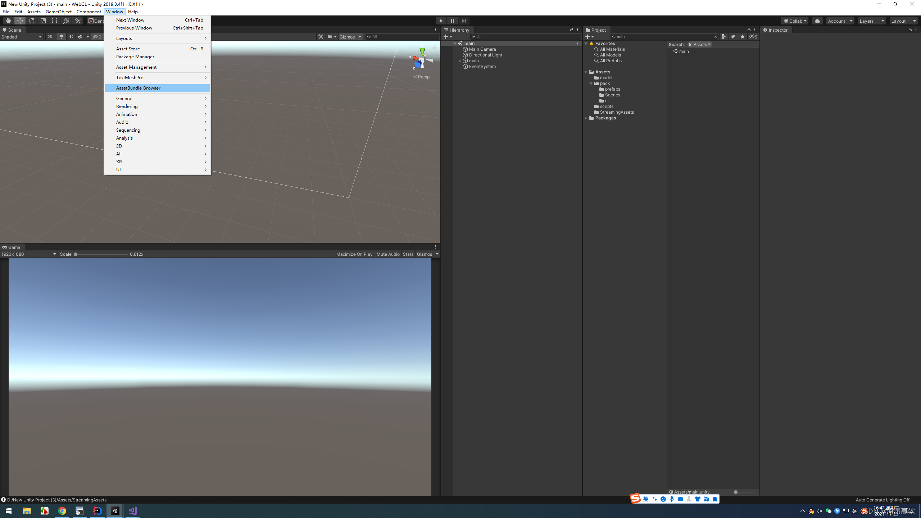Select the Rect transform tool
Screen dimensions: 921x518
(55, 21)
